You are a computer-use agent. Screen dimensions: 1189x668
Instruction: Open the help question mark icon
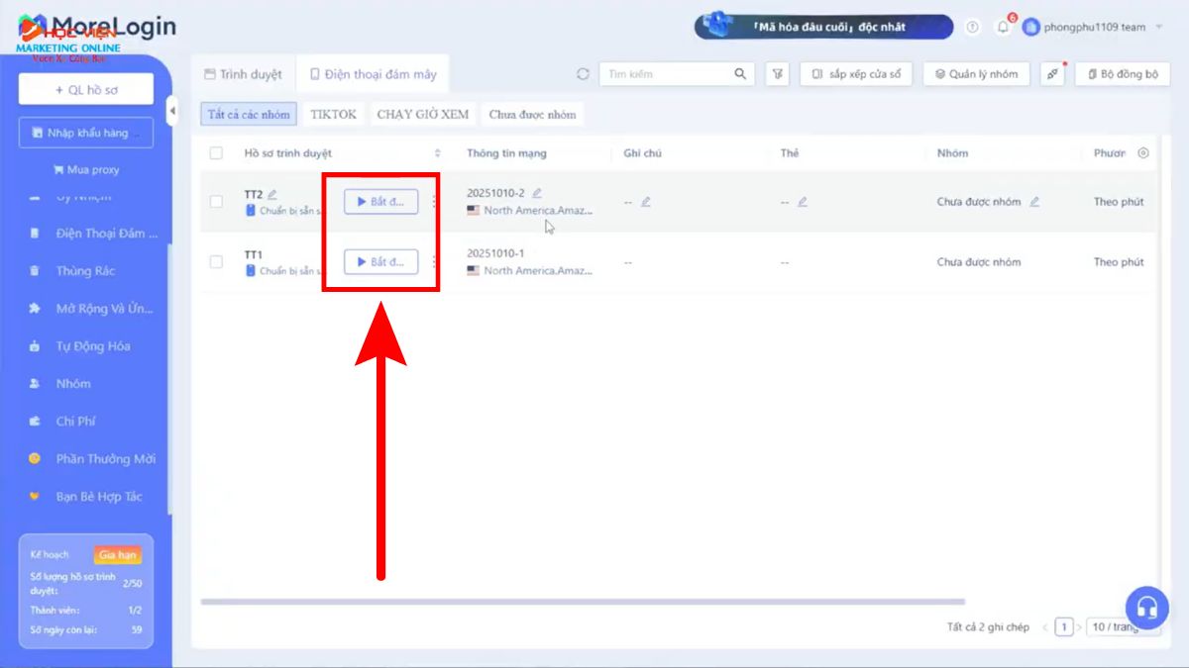tap(972, 28)
